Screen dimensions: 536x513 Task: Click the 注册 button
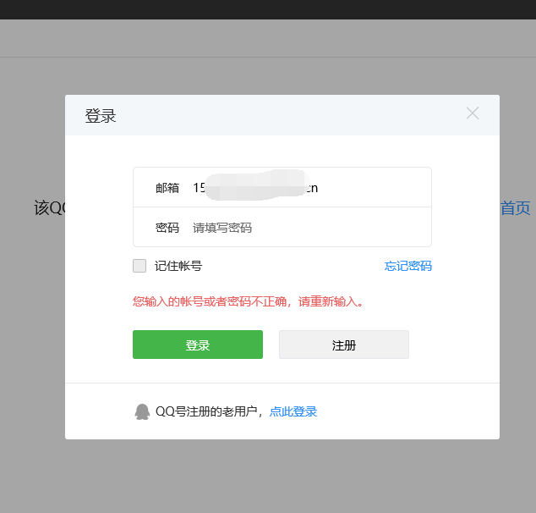point(344,345)
